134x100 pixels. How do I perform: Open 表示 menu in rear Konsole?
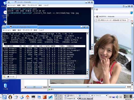[x=24, y=5]
